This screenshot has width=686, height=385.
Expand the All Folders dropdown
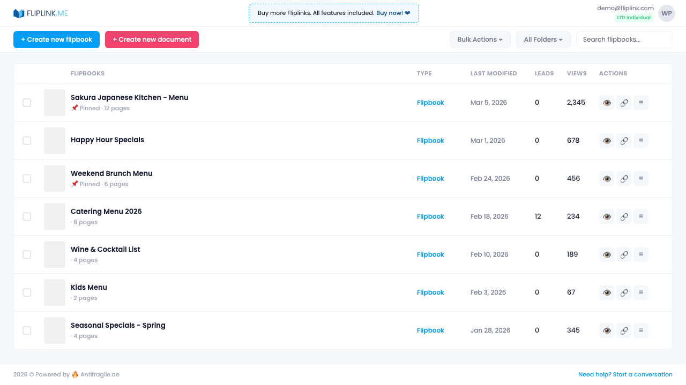(x=543, y=39)
